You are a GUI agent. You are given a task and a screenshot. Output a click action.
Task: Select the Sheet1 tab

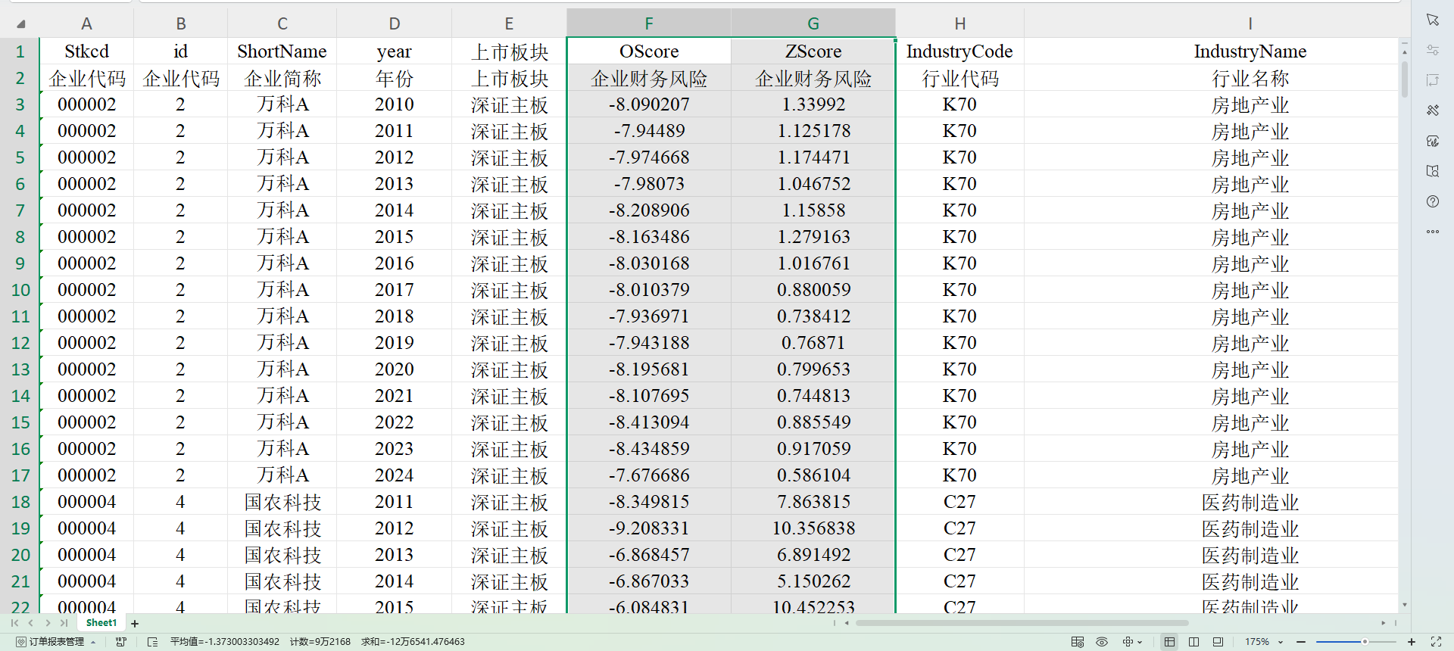point(101,623)
